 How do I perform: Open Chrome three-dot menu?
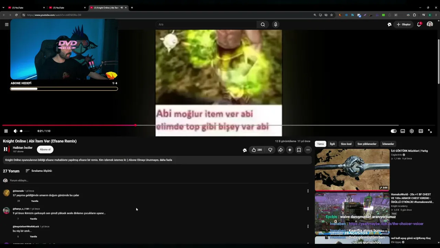pyautogui.click(x=436, y=15)
